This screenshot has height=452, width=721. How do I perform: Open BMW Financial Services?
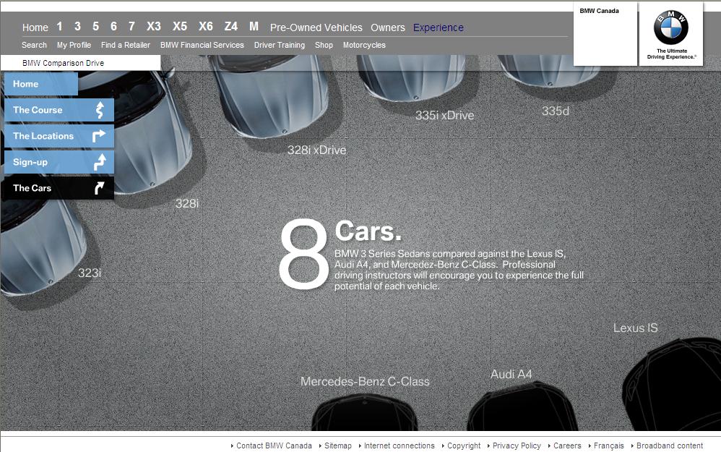[x=202, y=45]
